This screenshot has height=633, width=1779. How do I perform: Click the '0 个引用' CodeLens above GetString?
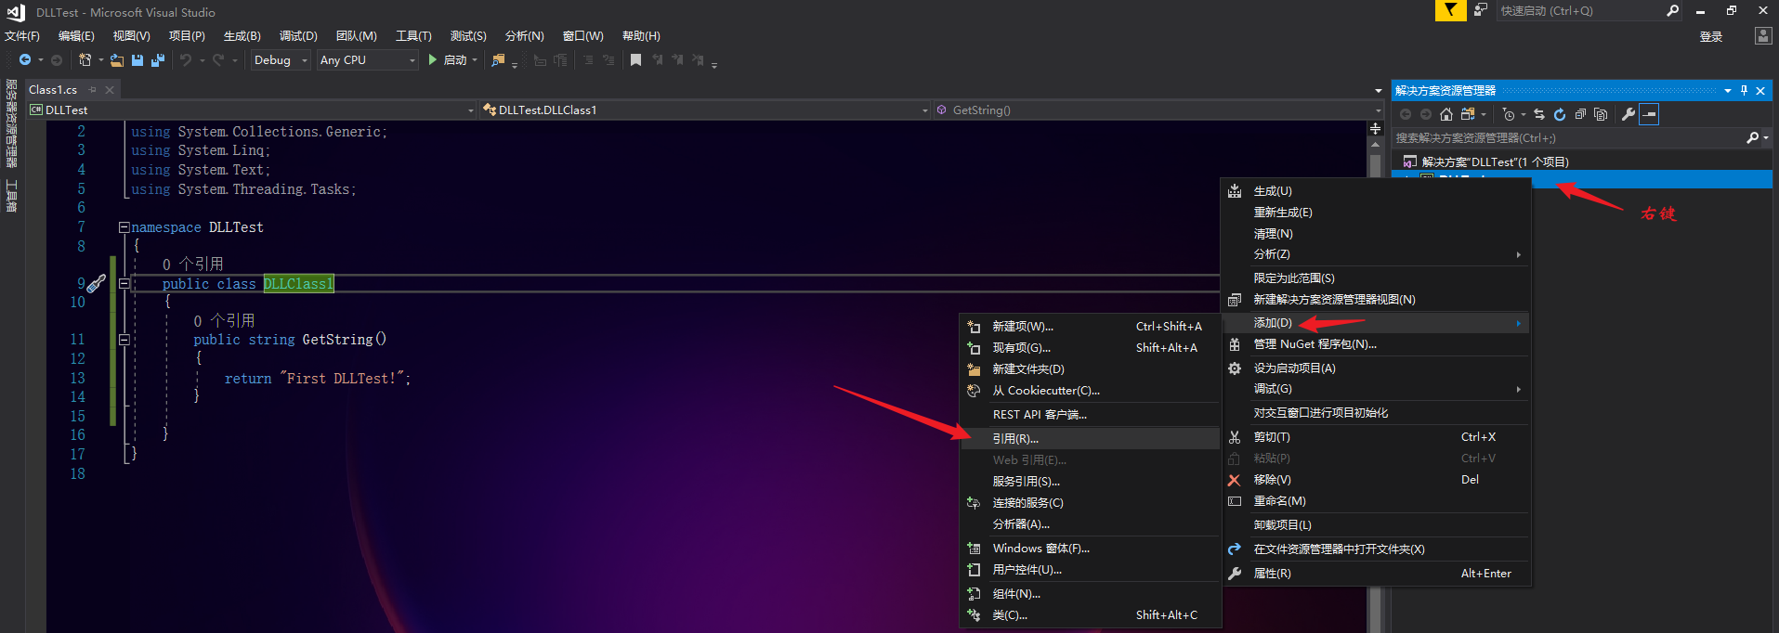[x=224, y=320]
